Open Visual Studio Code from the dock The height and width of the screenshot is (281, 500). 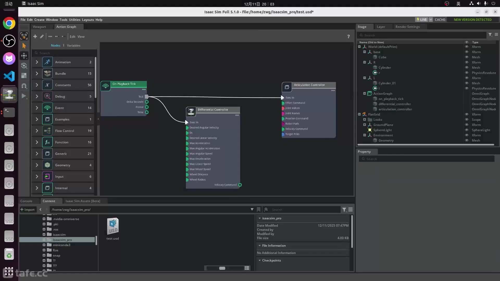pyautogui.click(x=9, y=76)
